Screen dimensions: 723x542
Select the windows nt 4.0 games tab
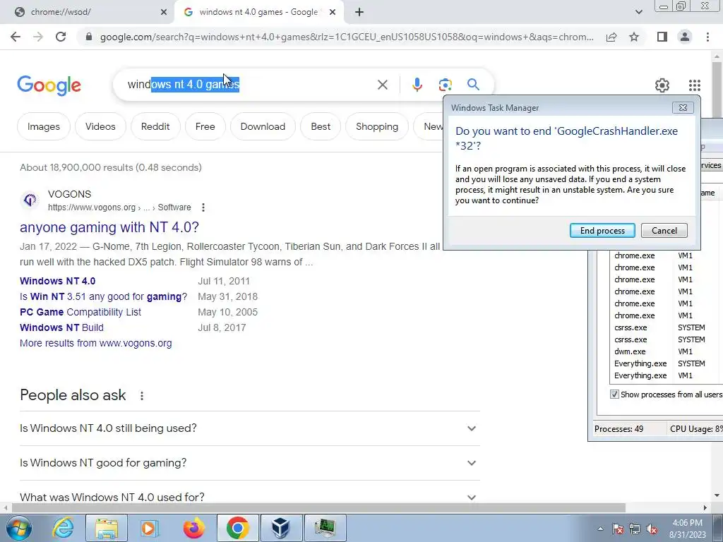(258, 13)
